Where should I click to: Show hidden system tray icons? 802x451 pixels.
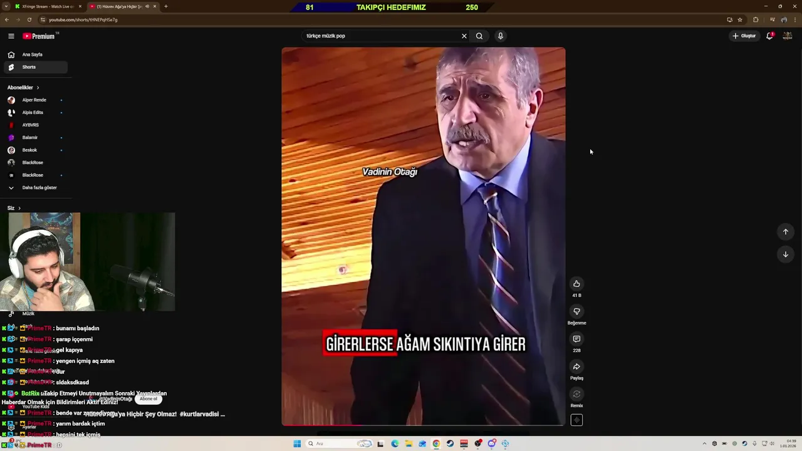tap(704, 443)
